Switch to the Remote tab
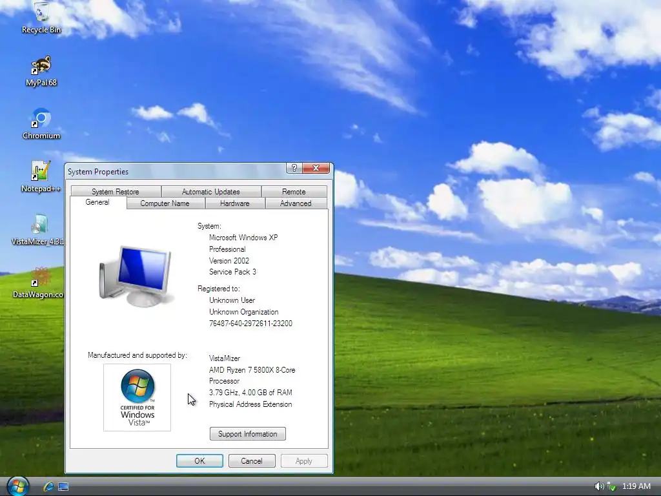Image resolution: width=661 pixels, height=496 pixels. point(294,191)
